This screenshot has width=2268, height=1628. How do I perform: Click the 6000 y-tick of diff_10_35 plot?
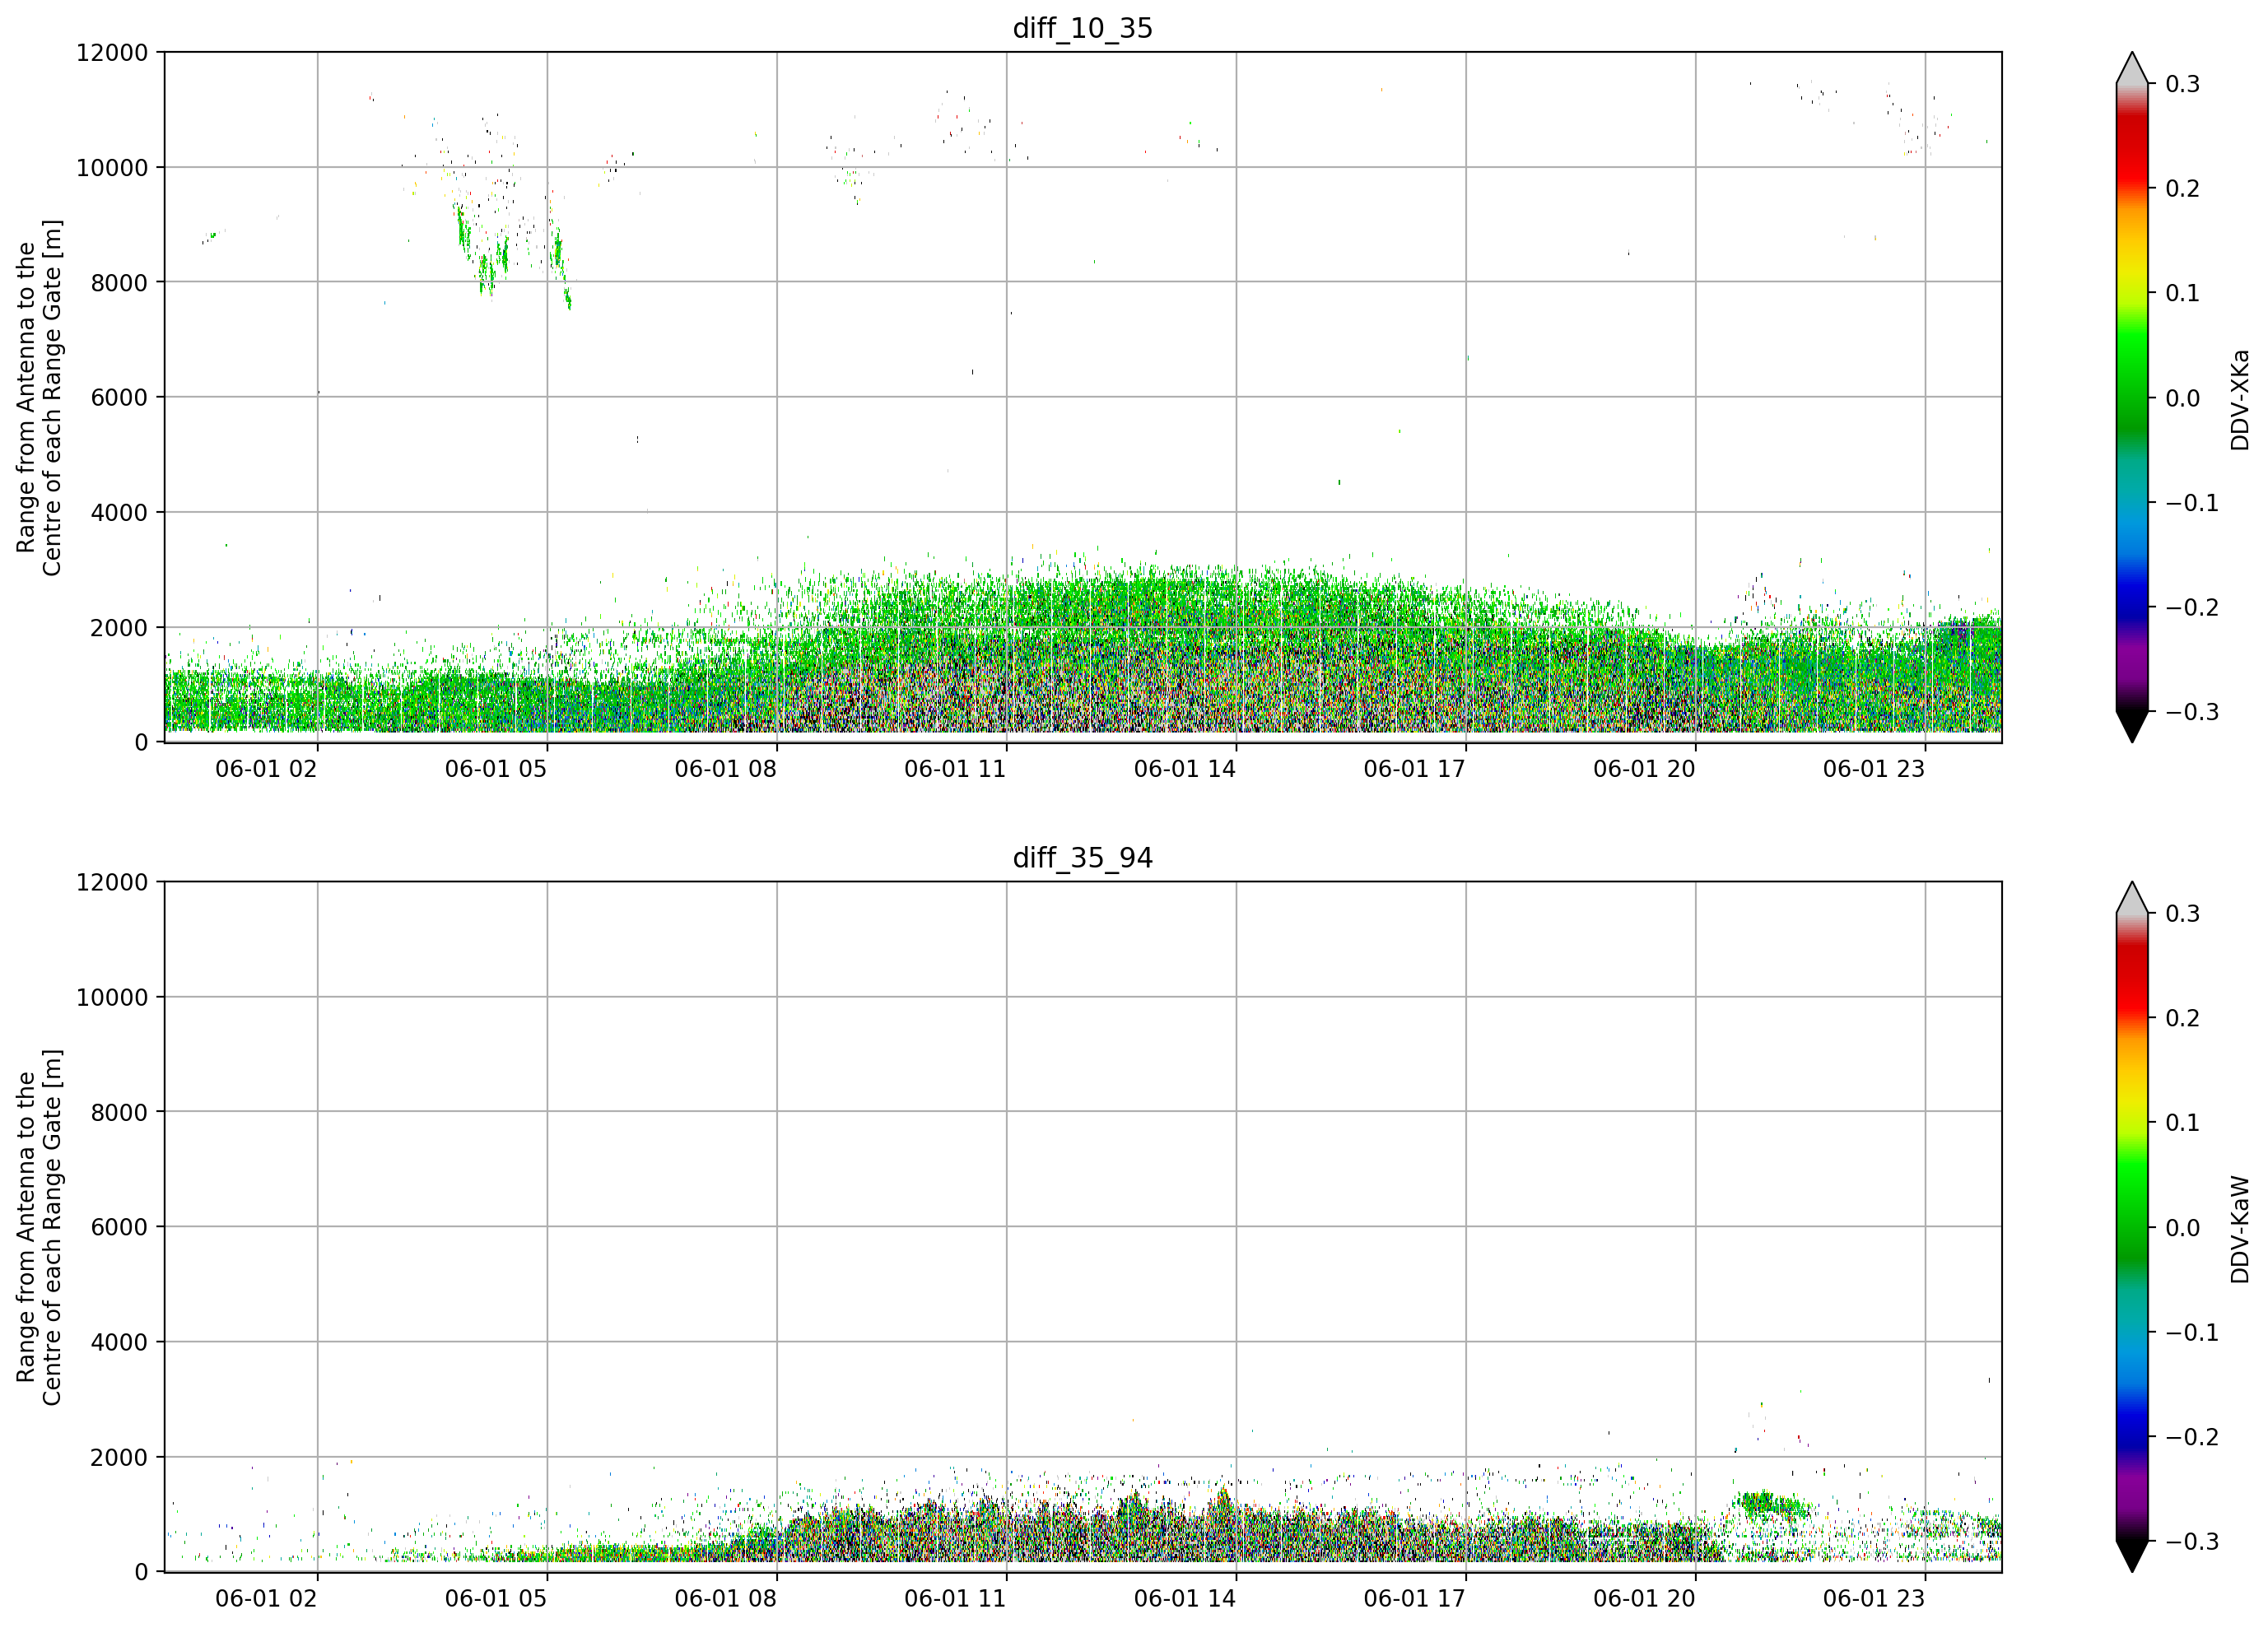pyautogui.click(x=119, y=398)
